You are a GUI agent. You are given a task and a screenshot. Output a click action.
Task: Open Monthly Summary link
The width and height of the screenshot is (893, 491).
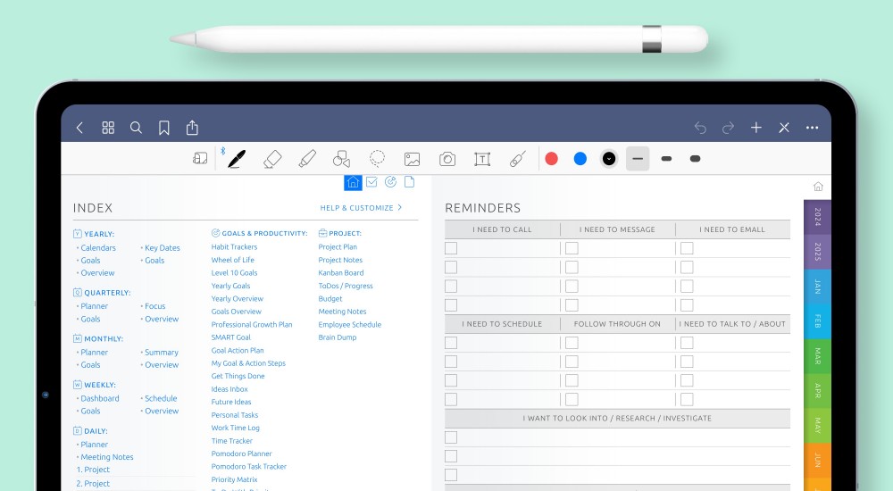(161, 353)
